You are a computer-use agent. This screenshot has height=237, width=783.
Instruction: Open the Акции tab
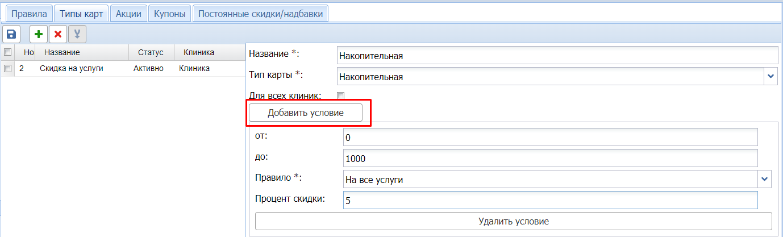(128, 14)
